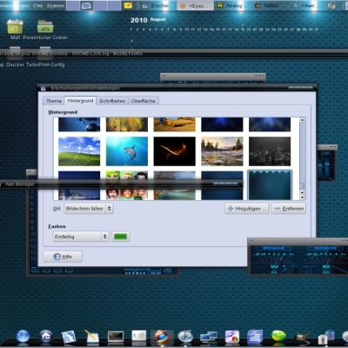The width and height of the screenshot is (348, 348).
Task: Click the Awn Manager window title bar
Action: (120, 184)
